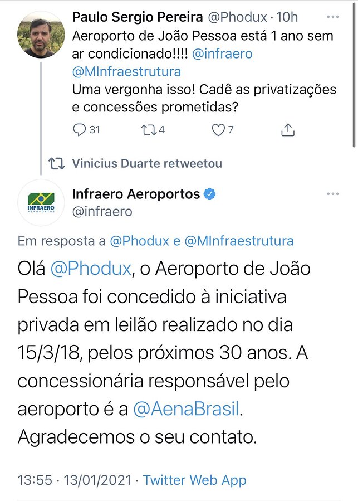Open the Infraero Aeroportos display name

(136, 194)
